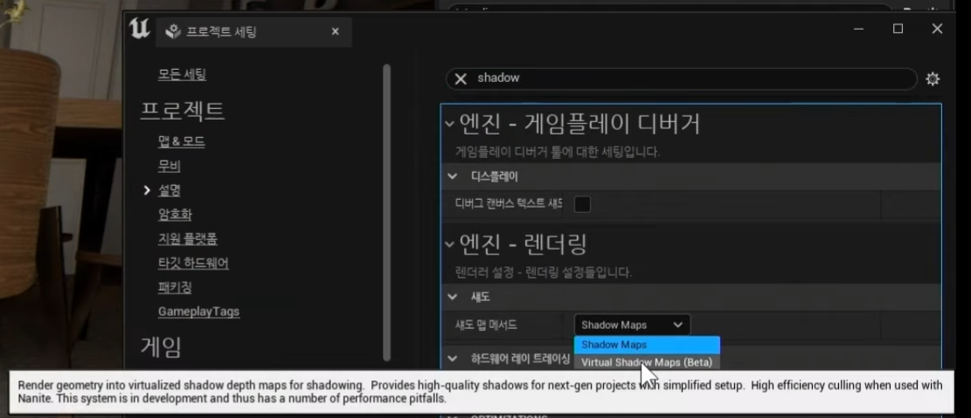Open 섀도 맵 메서드 dropdown
The height and width of the screenshot is (418, 971).
(632, 325)
